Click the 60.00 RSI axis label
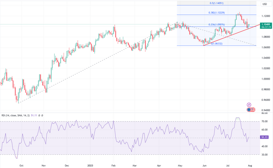 [264, 130]
